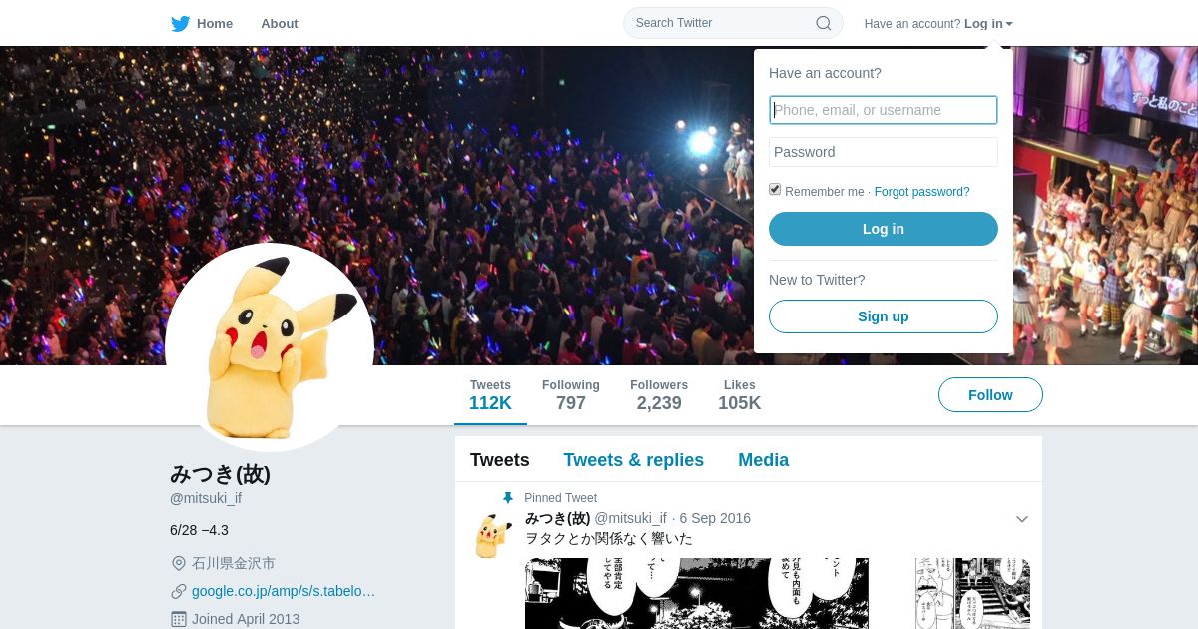Click the location pin icon beside 石川県金沢市
Image resolution: width=1198 pixels, height=629 pixels.
click(179, 563)
